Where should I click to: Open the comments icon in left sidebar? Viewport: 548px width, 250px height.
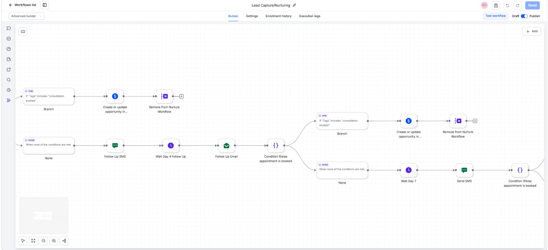coord(9,28)
